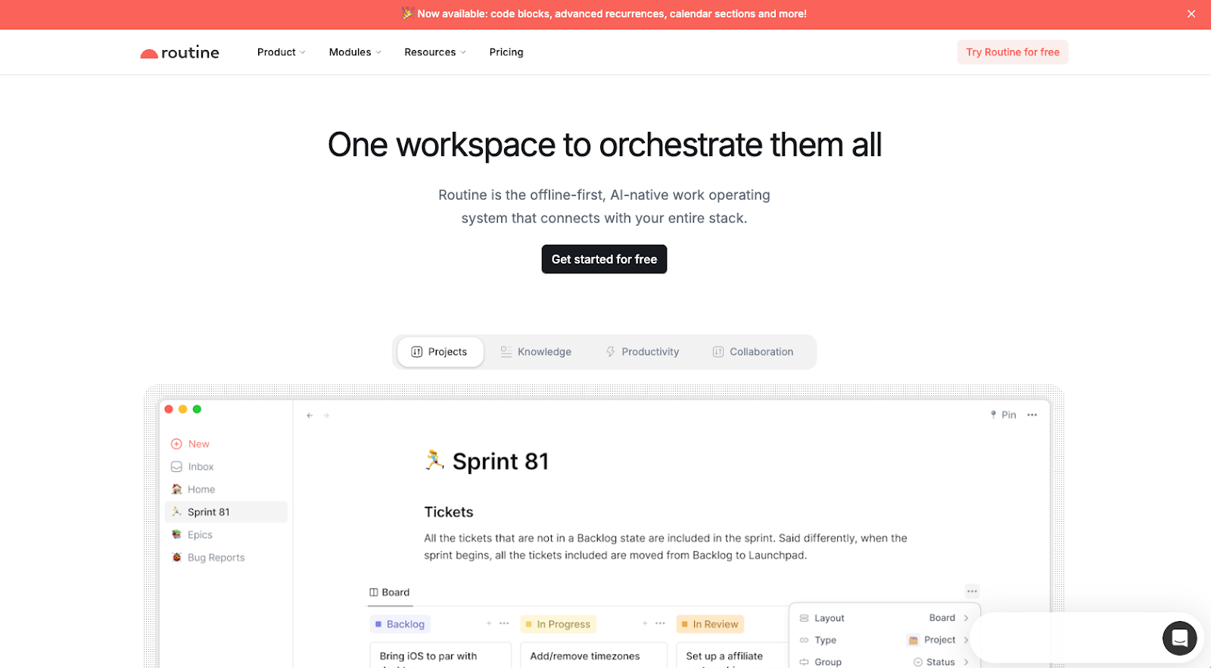Open Bug Reports in the sidebar

coord(208,557)
